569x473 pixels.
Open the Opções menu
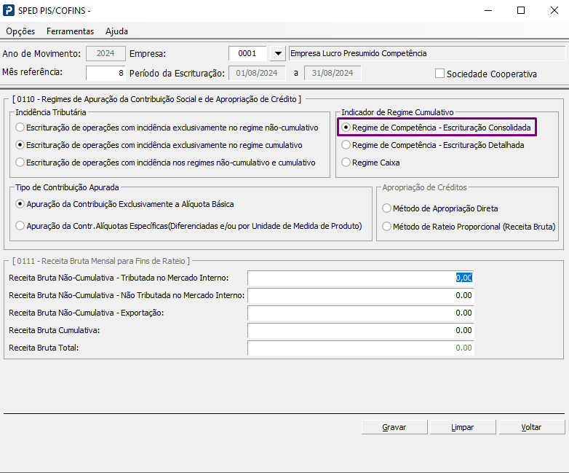click(x=20, y=31)
